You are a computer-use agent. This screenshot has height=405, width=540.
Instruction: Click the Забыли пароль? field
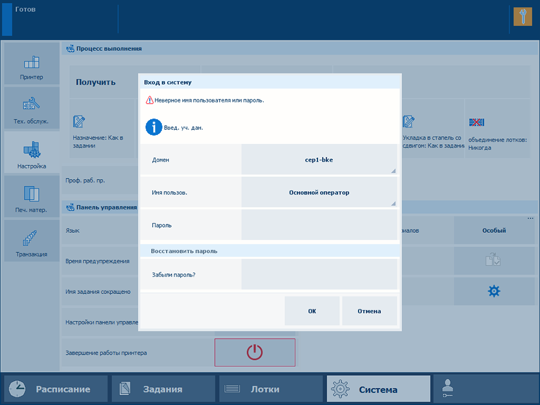point(319,275)
